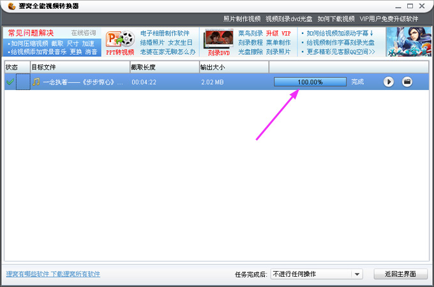Click the 返回主界面 button

pos(401,274)
